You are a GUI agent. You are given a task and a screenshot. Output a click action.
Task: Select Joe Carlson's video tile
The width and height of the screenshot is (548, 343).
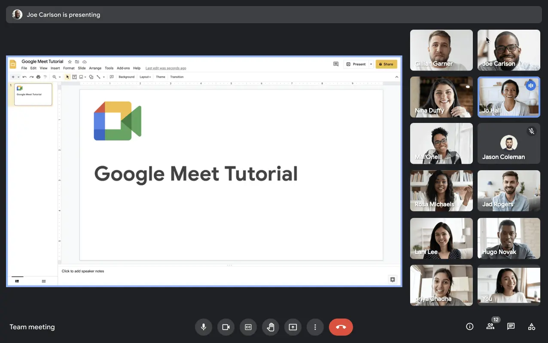tap(509, 50)
